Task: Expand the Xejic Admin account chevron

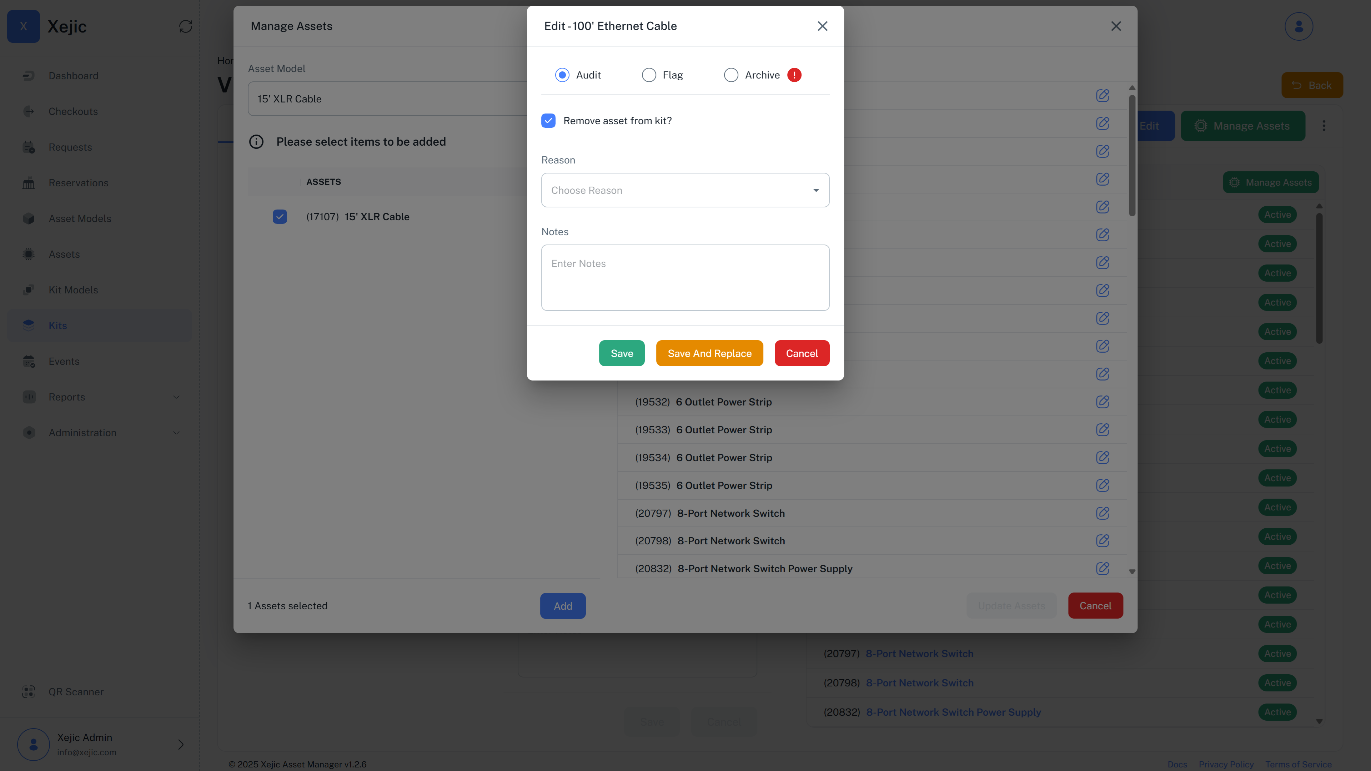Action: (181, 744)
